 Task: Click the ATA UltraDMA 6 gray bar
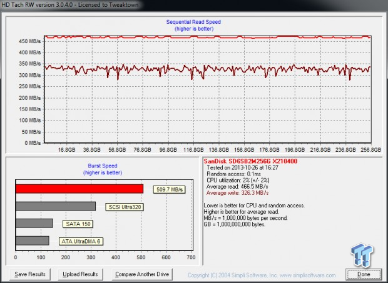tap(33, 241)
